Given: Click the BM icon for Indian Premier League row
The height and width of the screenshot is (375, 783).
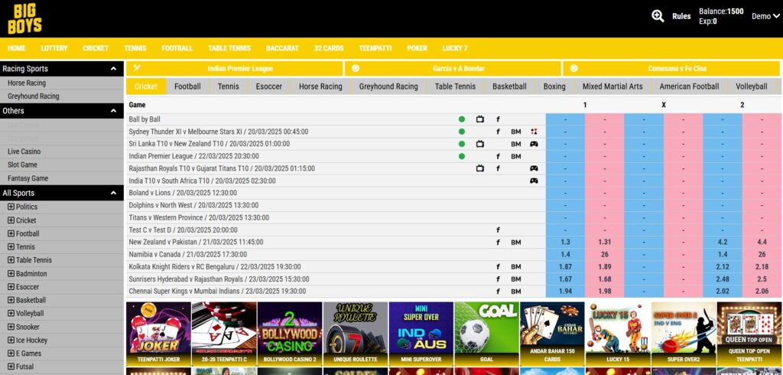Looking at the screenshot, I should [x=516, y=156].
